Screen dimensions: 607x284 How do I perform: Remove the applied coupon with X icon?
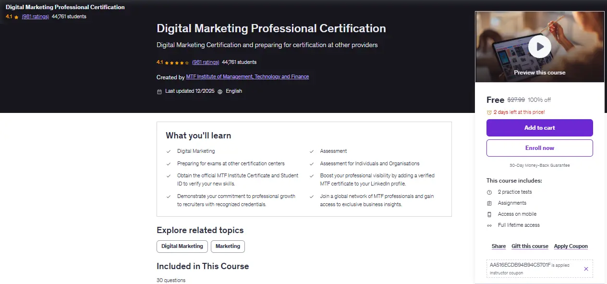pos(586,269)
